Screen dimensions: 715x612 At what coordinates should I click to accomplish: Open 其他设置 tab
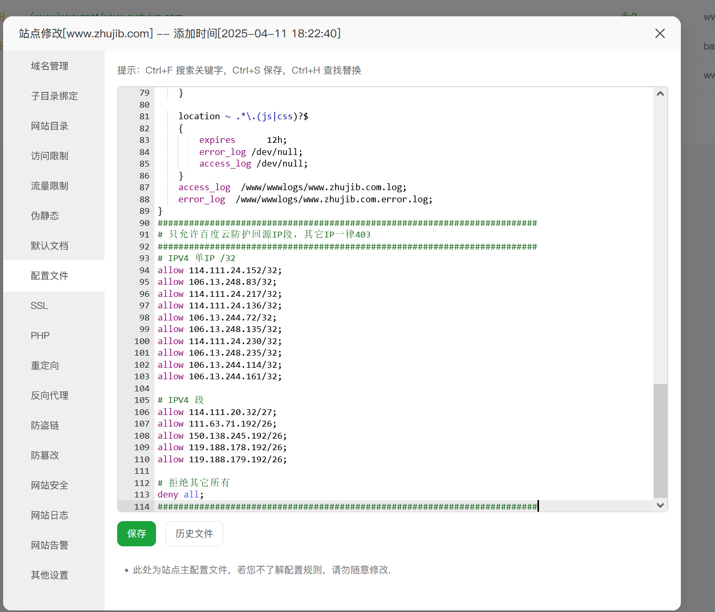pos(50,575)
